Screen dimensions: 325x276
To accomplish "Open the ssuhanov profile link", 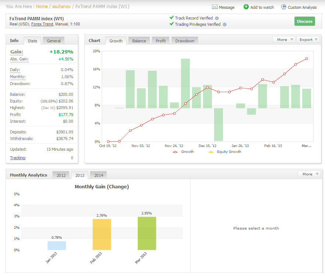I will (61, 7).
